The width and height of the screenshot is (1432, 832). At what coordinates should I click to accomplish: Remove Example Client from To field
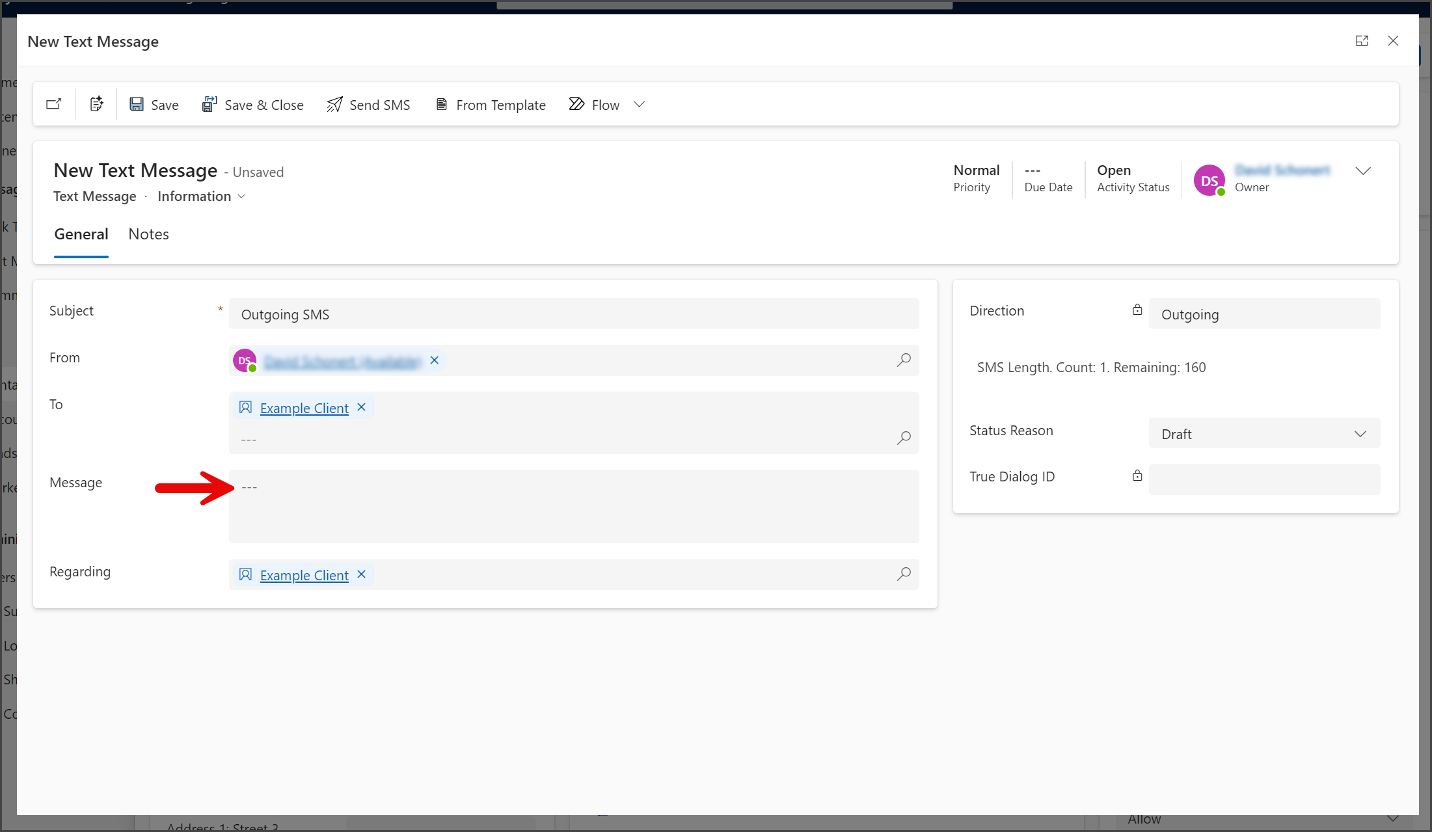[x=362, y=407]
